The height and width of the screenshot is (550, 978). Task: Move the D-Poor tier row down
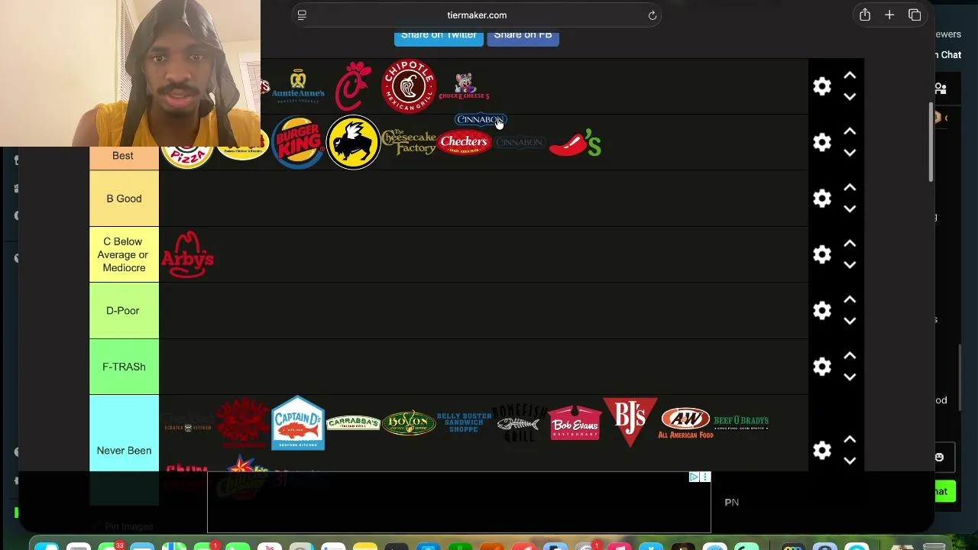pos(850,321)
